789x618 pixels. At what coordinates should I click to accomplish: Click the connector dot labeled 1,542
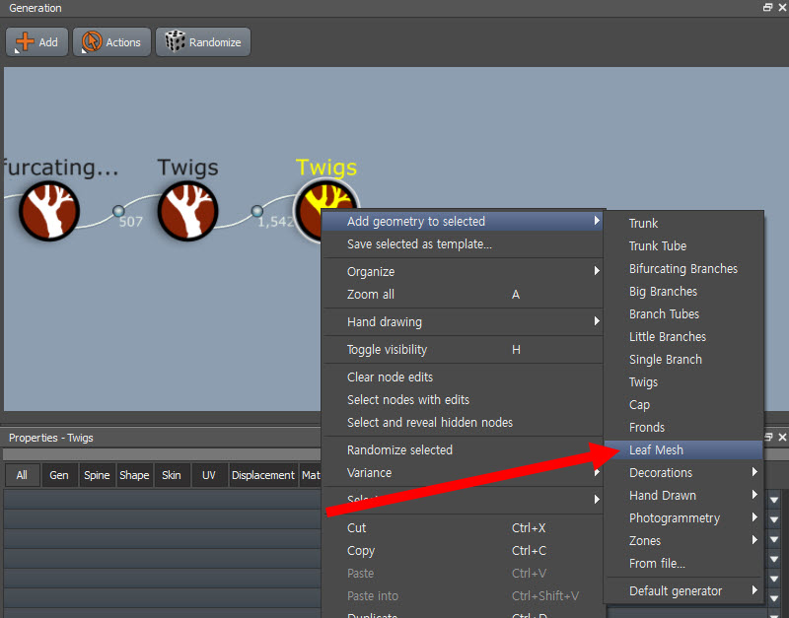[x=257, y=211]
